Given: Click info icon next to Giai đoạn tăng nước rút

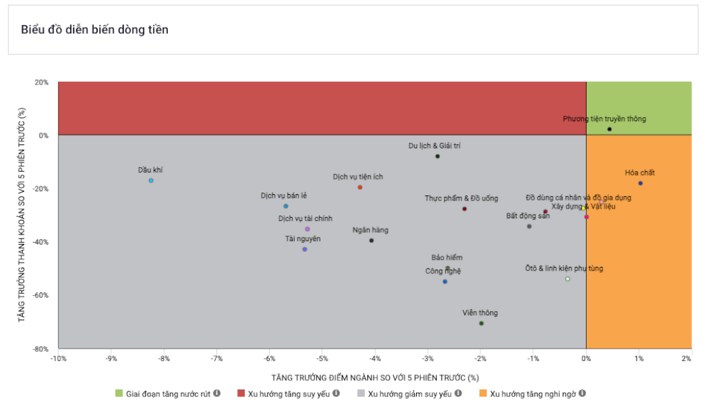Looking at the screenshot, I should (x=217, y=393).
